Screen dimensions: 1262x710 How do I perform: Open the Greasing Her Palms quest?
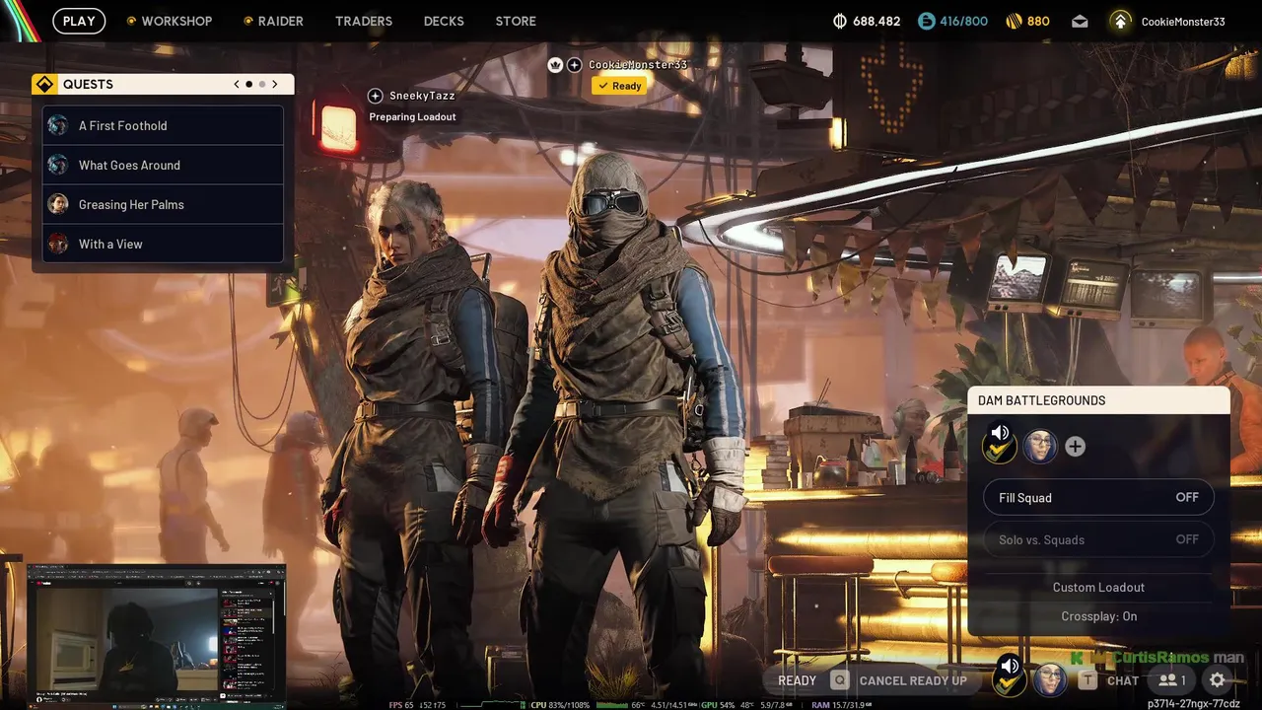pos(163,204)
